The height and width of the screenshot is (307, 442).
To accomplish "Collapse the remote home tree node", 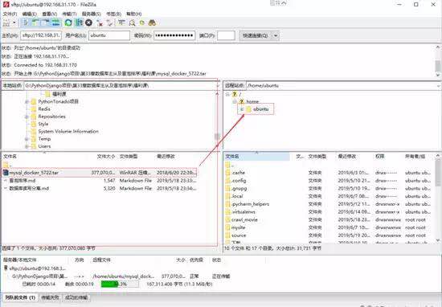I will pyautogui.click(x=235, y=101).
